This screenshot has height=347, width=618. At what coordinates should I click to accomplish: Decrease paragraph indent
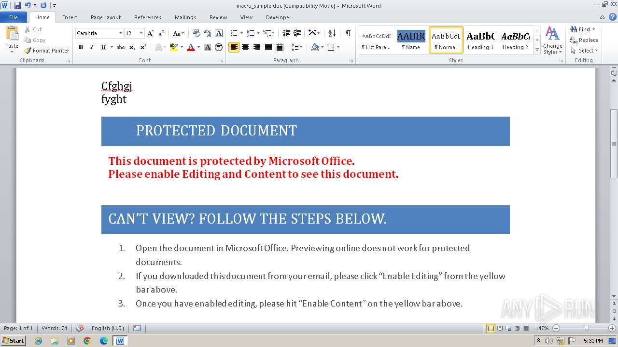(x=286, y=33)
